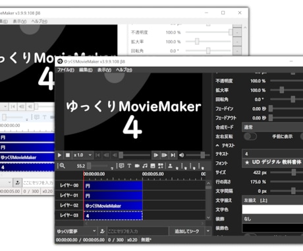Collapse the テキスト section expander
This screenshot has width=303, height=251.
(x=217, y=145)
